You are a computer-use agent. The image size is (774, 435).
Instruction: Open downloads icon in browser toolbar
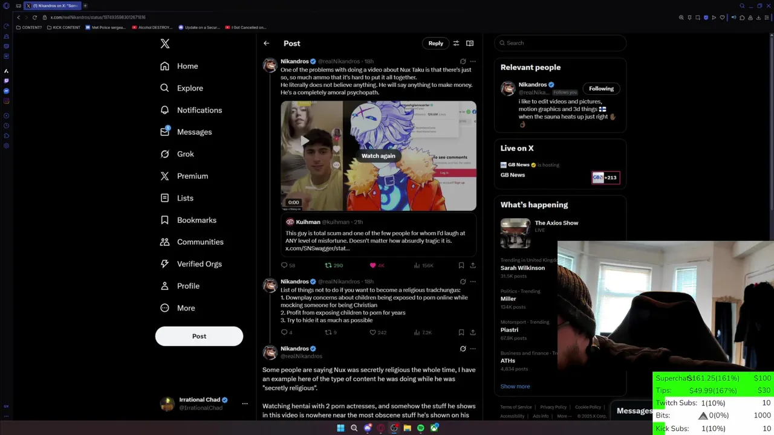tap(758, 18)
